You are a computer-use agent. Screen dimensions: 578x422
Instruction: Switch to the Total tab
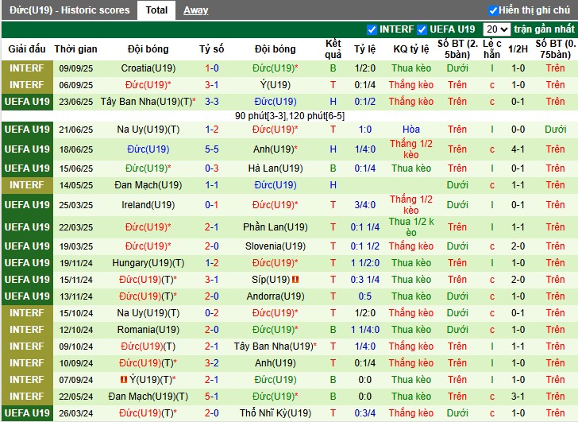click(x=156, y=10)
